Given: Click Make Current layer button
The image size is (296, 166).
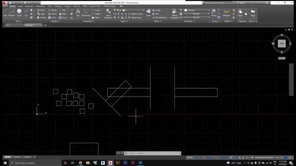Looking at the screenshot, I should tap(136, 14).
